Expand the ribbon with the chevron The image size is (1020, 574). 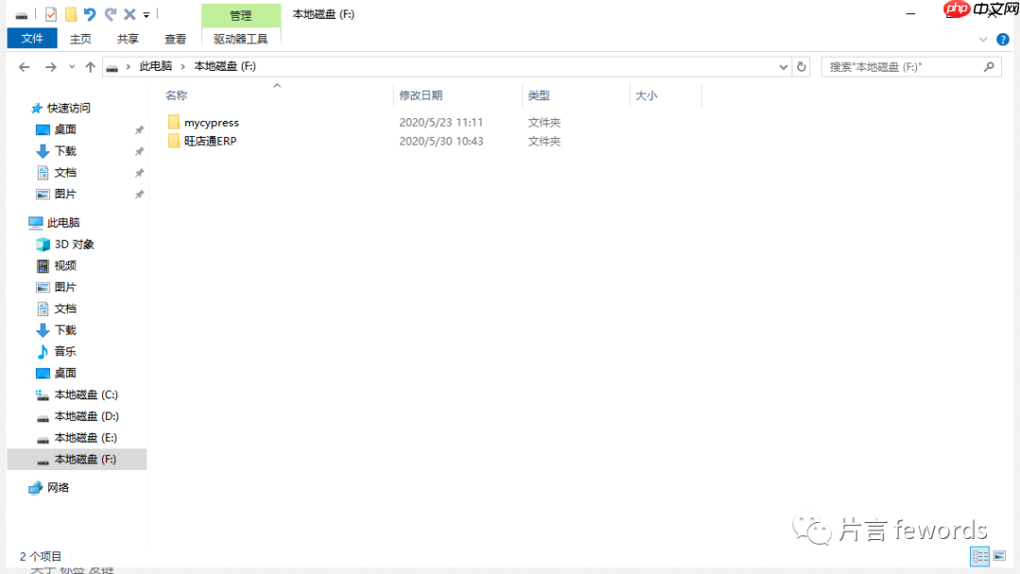pos(983,40)
